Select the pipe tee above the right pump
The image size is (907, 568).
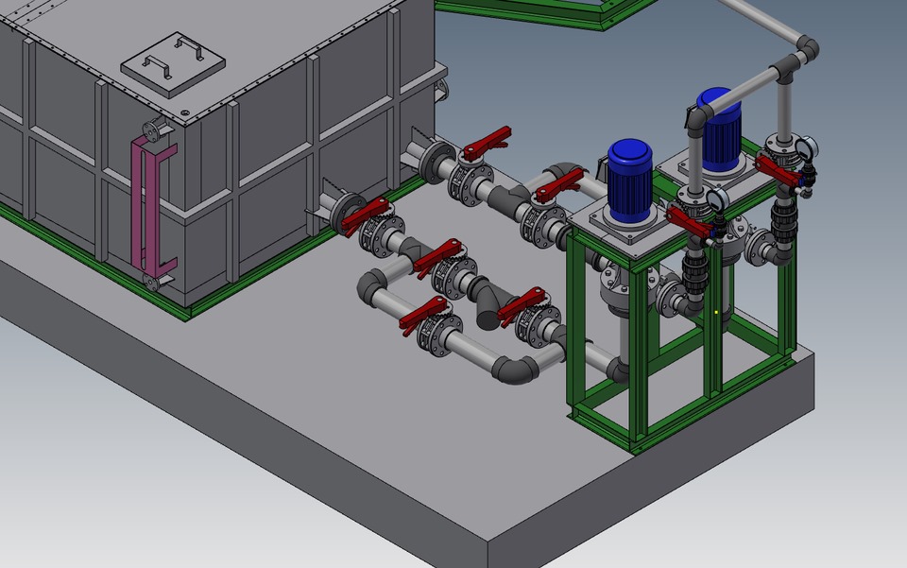(x=786, y=68)
